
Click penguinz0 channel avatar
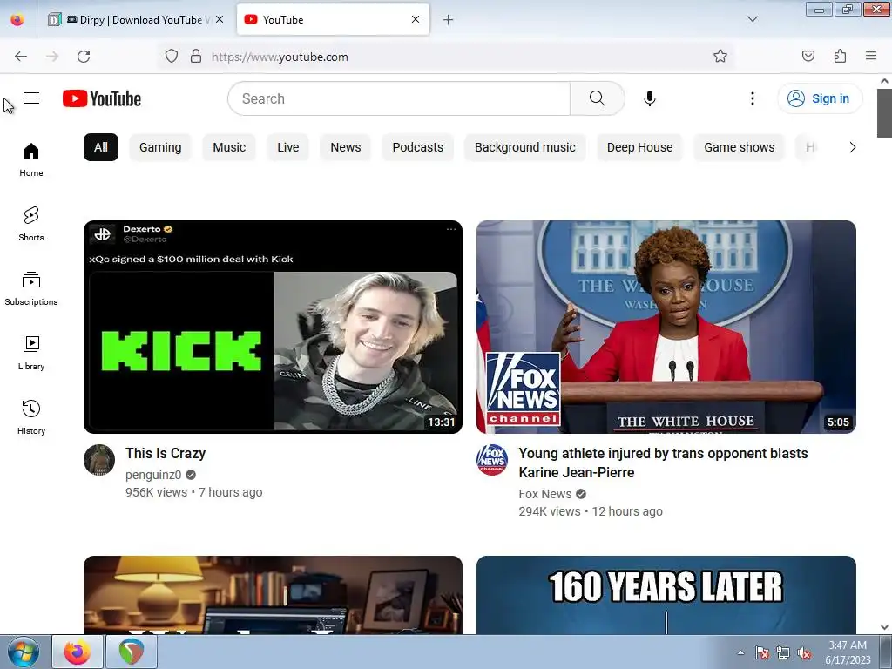(99, 460)
